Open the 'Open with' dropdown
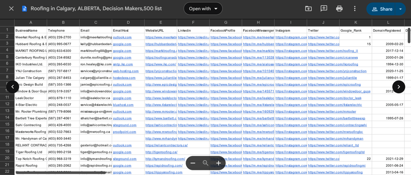This screenshot has height=175, width=411. tap(203, 9)
